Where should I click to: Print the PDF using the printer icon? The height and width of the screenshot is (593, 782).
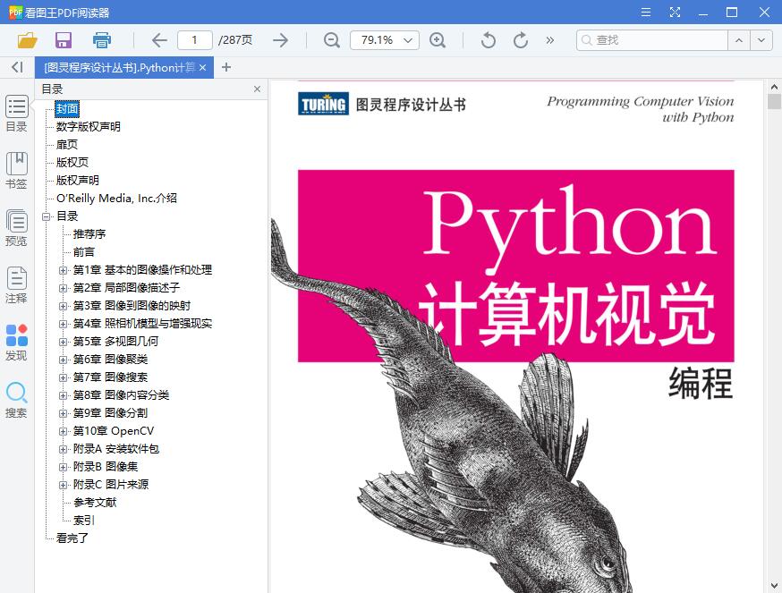102,40
